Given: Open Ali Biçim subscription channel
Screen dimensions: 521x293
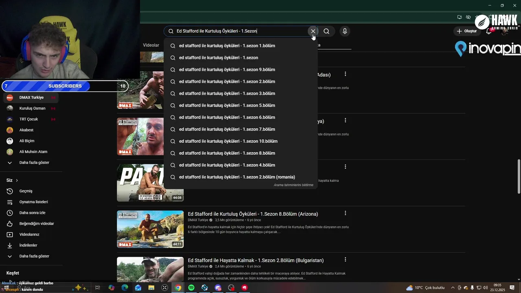Looking at the screenshot, I should coord(31,141).
